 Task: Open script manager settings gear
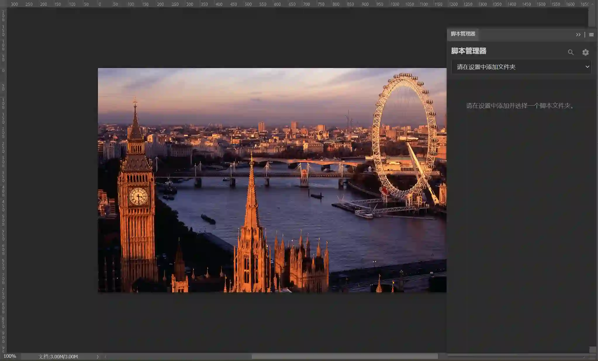coord(585,52)
